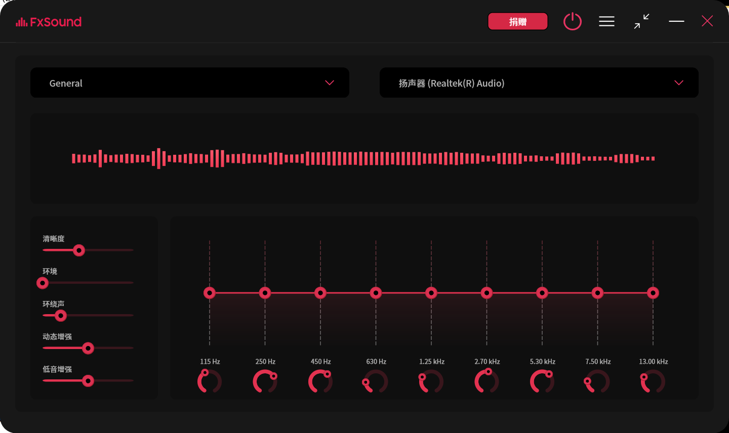The width and height of the screenshot is (729, 433).
Task: Click the 250 Hz frequency knob
Action: 265,381
